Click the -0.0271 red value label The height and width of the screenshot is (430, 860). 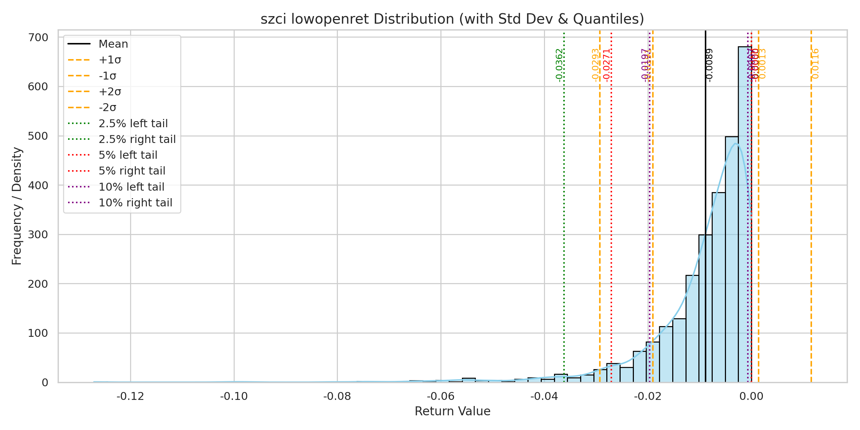(x=607, y=65)
